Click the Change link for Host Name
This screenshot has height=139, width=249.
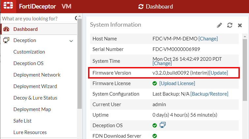208,39
